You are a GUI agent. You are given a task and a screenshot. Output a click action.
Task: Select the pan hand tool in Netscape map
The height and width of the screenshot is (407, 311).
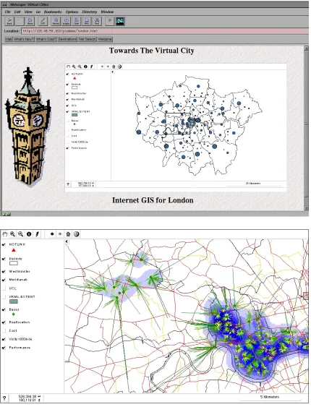pos(68,67)
